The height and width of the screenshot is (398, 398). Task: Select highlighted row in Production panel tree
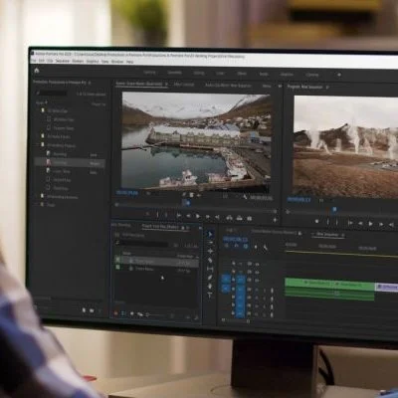click(x=70, y=163)
